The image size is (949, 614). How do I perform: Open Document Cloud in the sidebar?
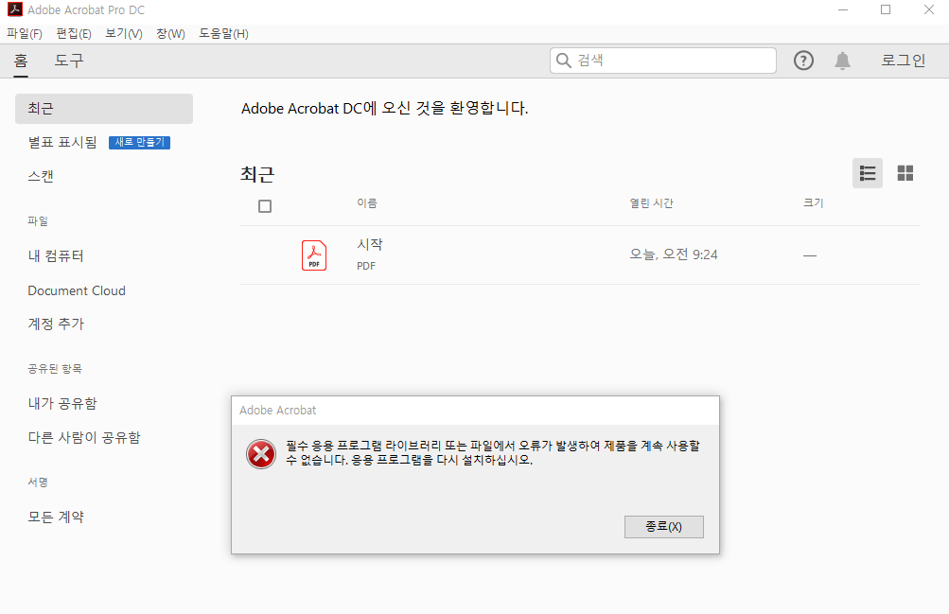coord(77,291)
